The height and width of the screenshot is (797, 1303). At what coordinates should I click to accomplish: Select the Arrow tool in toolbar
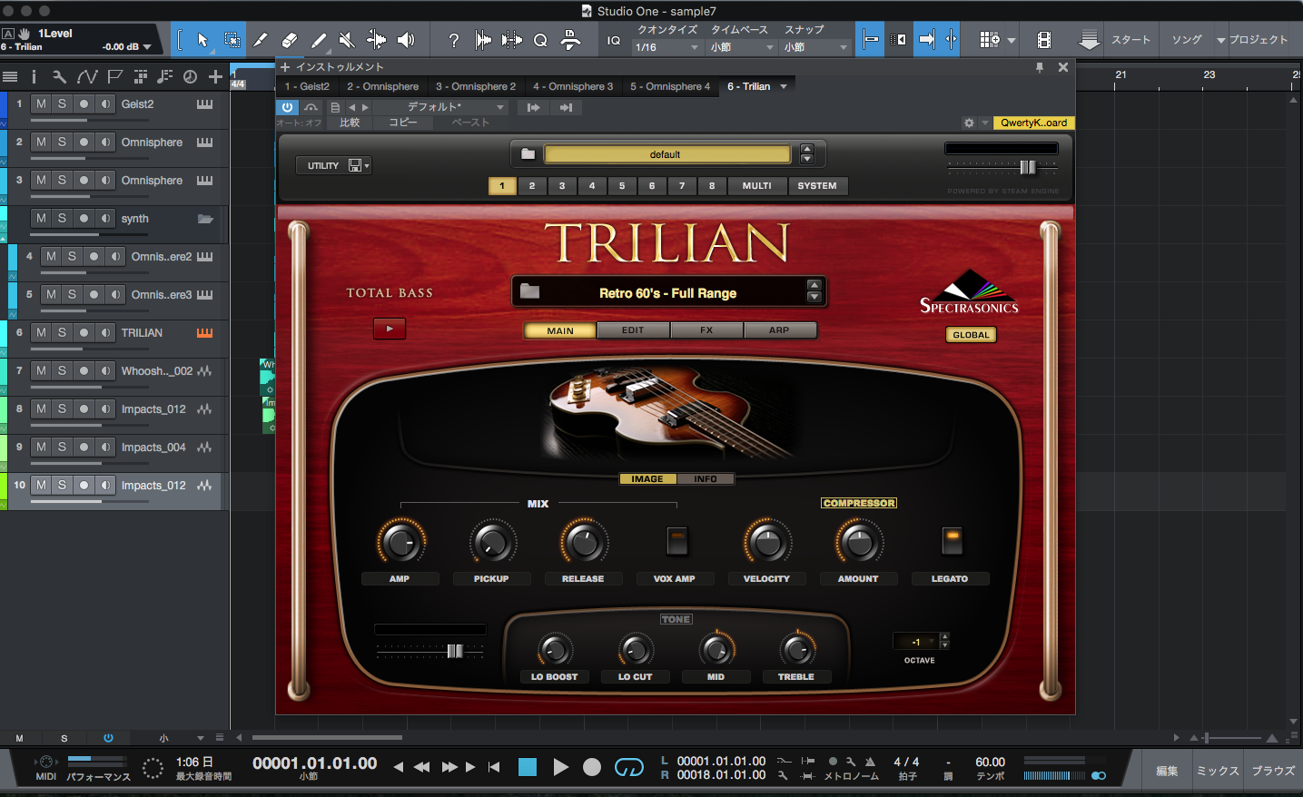202,39
